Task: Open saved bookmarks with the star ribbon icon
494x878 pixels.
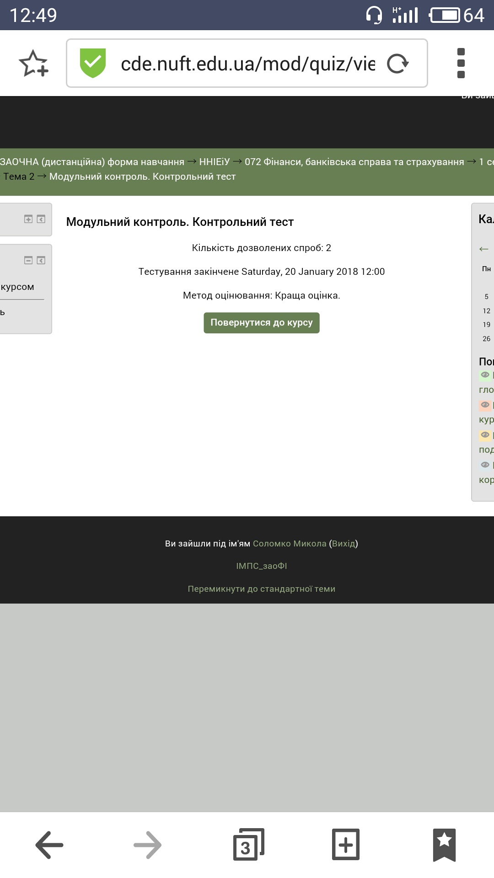Action: coord(444,845)
